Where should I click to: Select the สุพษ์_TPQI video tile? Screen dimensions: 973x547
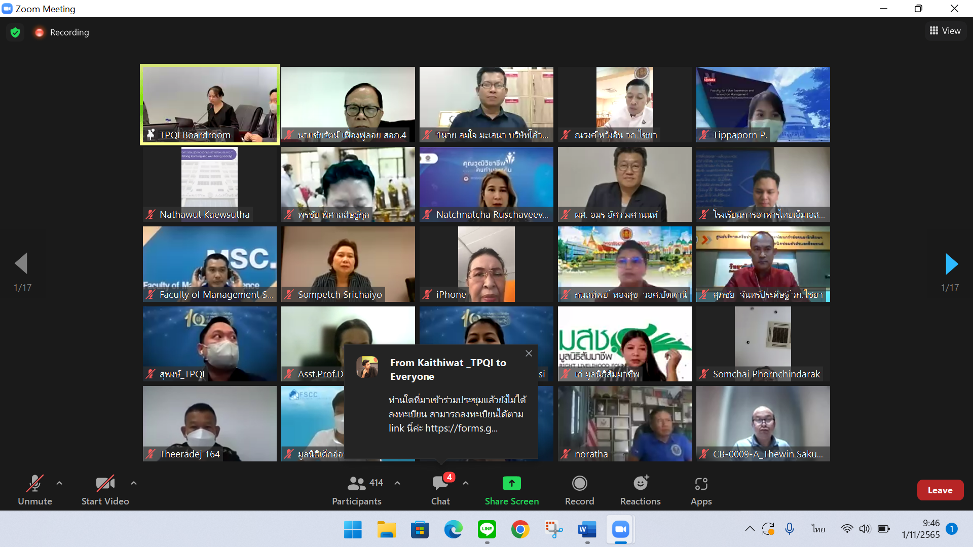click(210, 344)
